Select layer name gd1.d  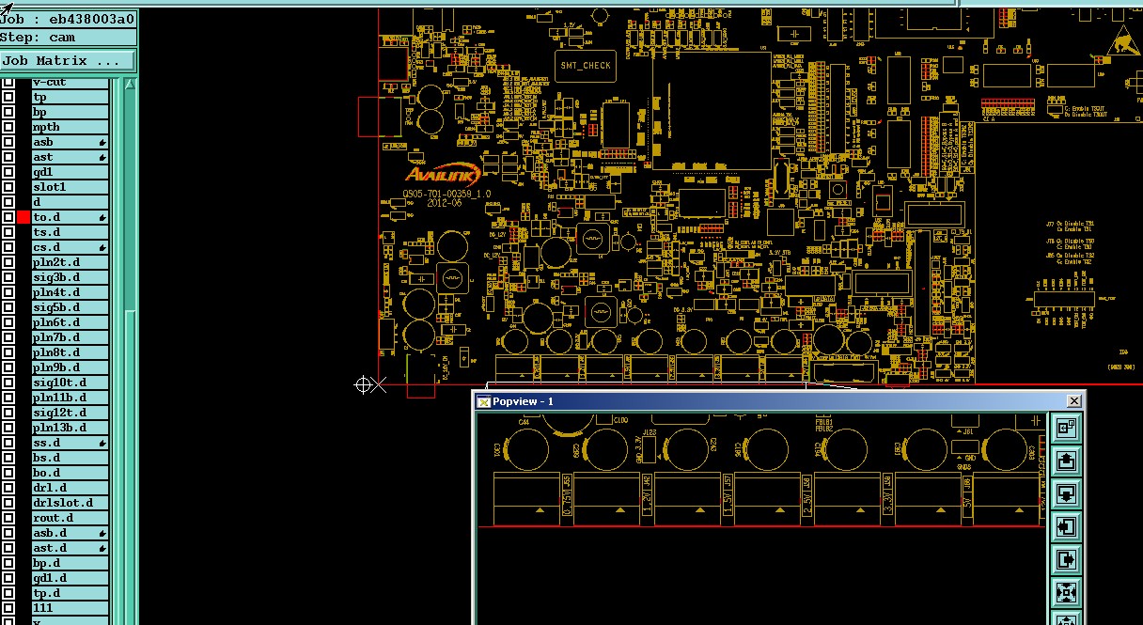tap(70, 578)
